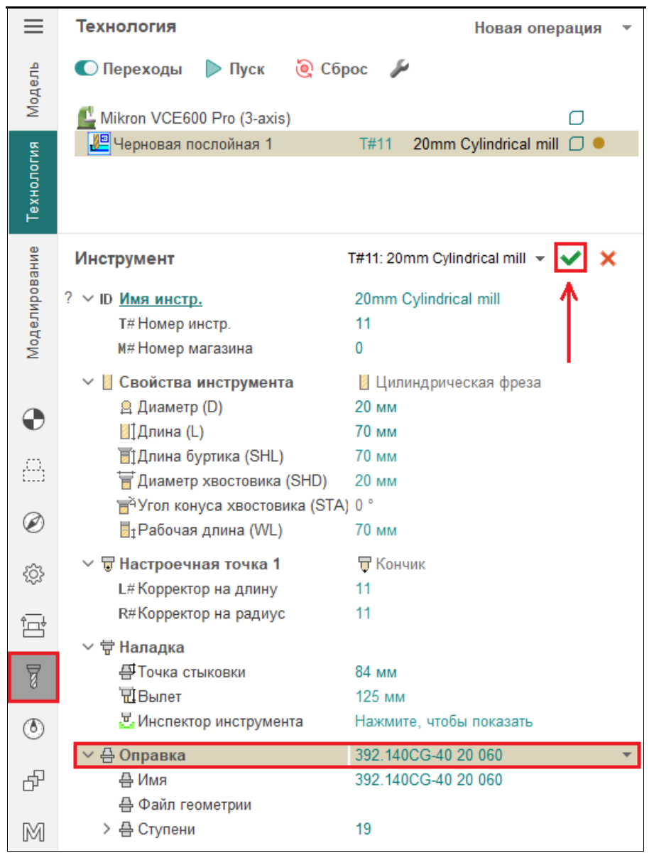Expand the Ступени tree item
The image size is (649, 858).
coord(107,829)
